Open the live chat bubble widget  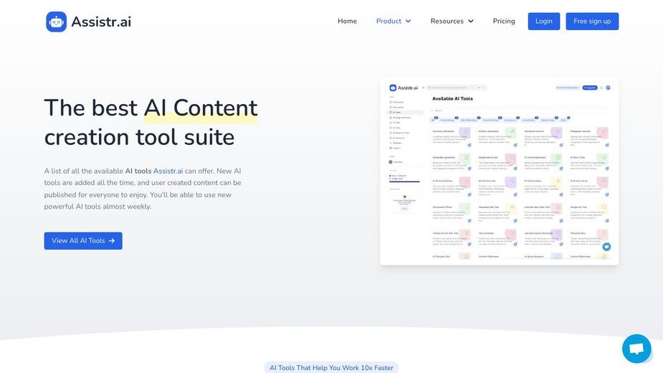coord(636,349)
